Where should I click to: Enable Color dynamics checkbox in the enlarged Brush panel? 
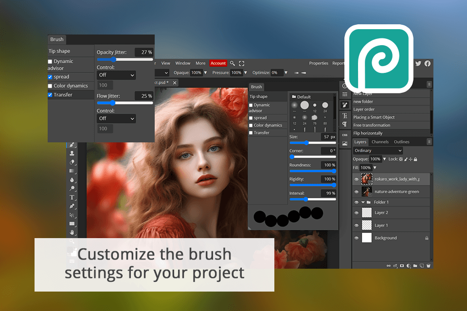click(x=50, y=86)
